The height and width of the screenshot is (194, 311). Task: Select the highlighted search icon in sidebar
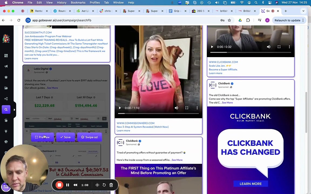[6, 109]
